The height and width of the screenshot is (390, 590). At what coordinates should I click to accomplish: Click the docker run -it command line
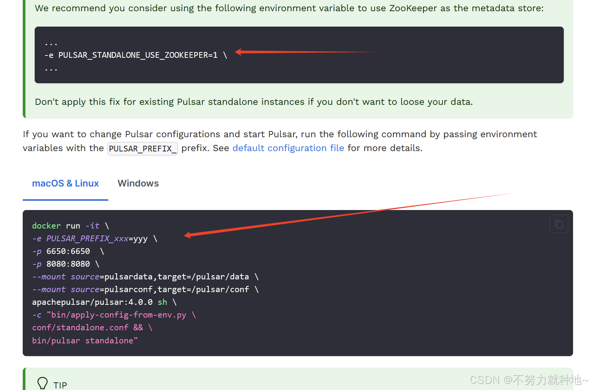(x=69, y=225)
